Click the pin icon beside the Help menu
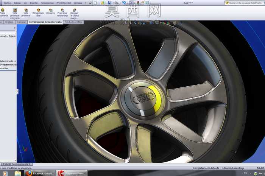This screenshot has width=265, height=176. click(90, 3)
